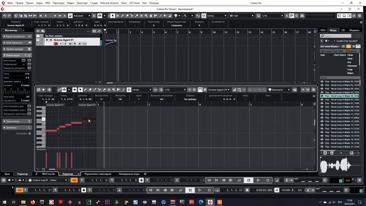Click the media search field in the right panel
This screenshot has height=206, width=366.
click(x=336, y=35)
